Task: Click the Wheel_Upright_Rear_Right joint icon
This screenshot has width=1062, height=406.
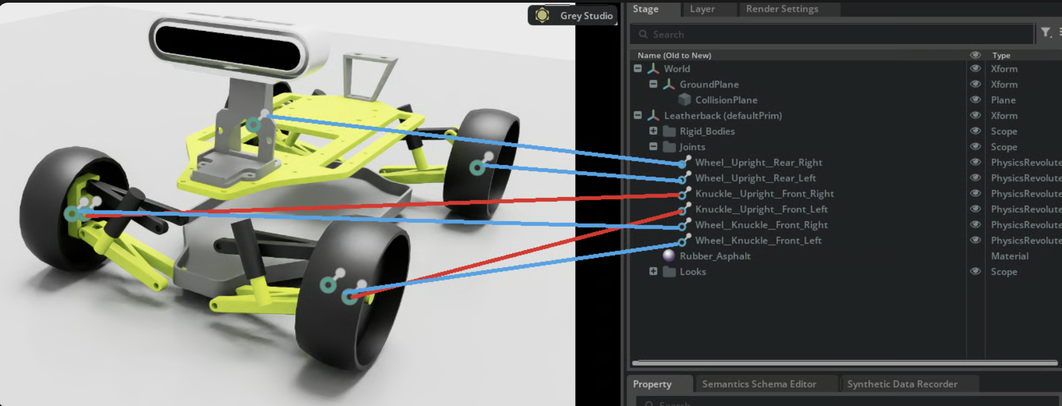Action: [x=684, y=162]
